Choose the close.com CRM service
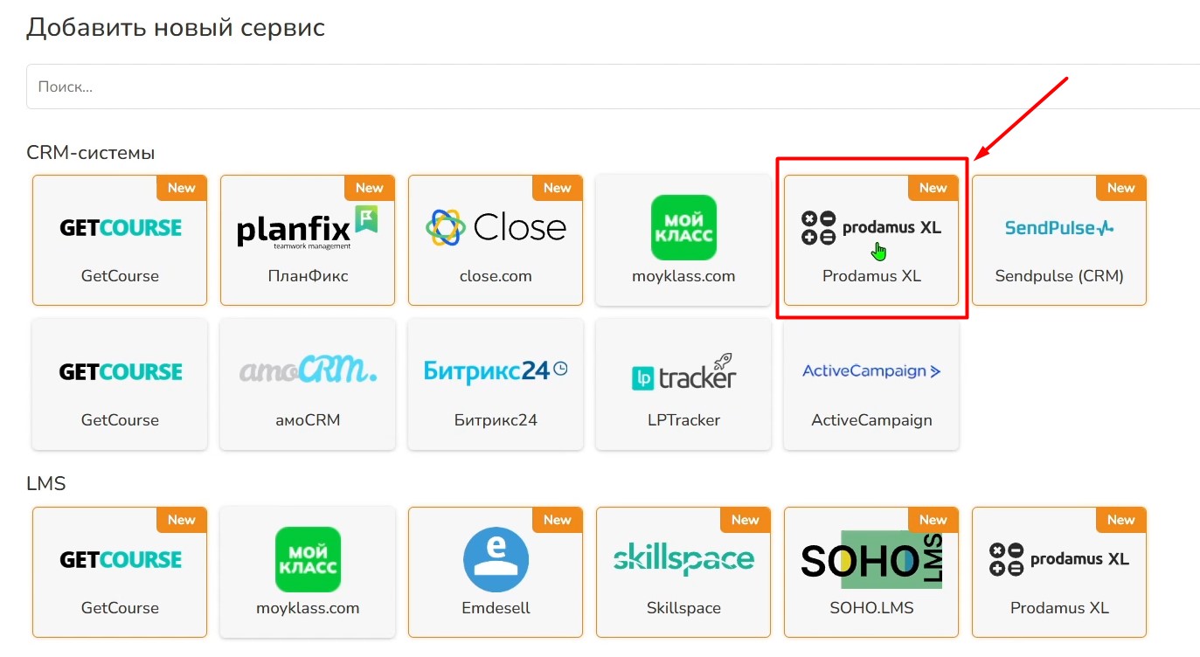The image size is (1200, 657). click(496, 240)
